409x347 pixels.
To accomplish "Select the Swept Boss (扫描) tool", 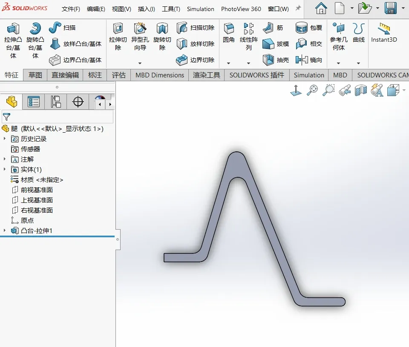I will pyautogui.click(x=62, y=28).
